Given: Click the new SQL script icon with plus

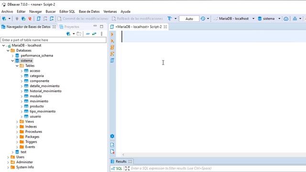Looking at the screenshot, I should (x=52, y=19).
